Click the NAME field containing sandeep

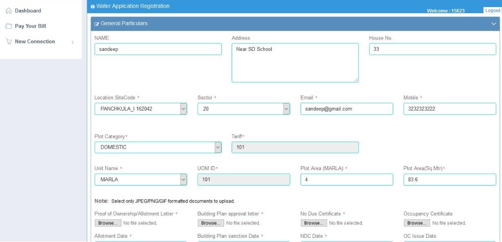[x=158, y=49]
